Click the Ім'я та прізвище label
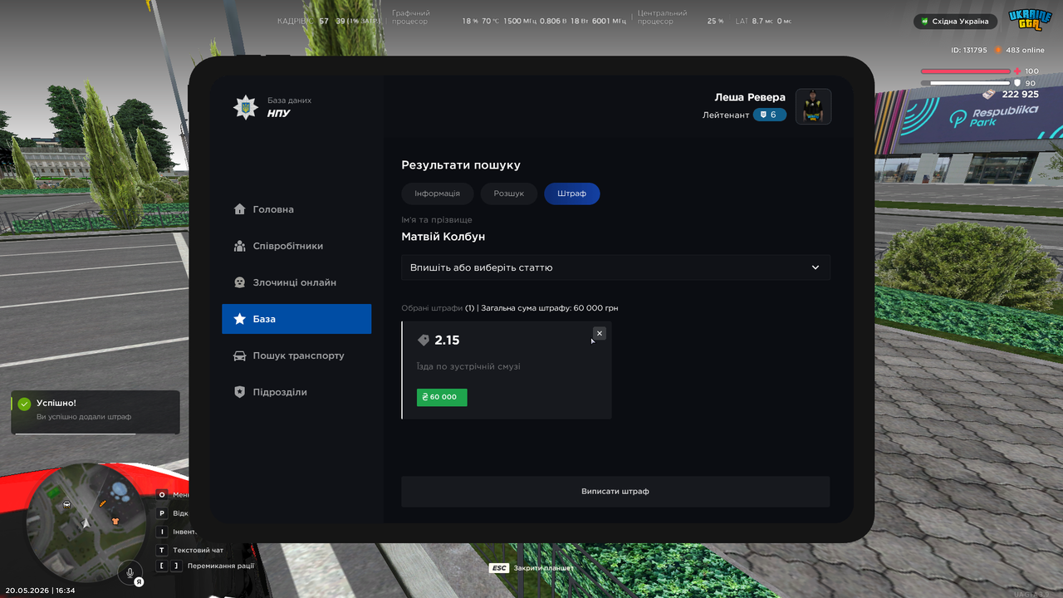1063x598 pixels. [437, 220]
